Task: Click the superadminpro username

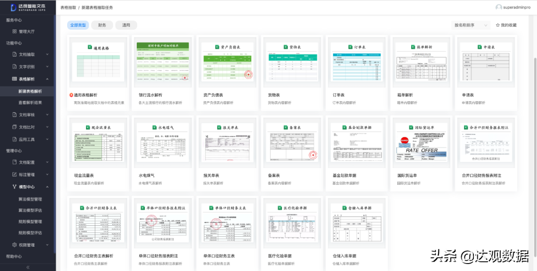Action: click(517, 7)
